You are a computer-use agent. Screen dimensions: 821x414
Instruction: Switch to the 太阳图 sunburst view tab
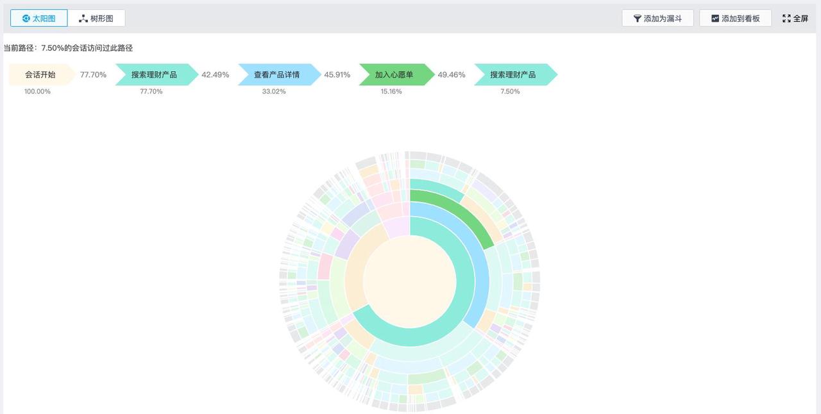pos(38,19)
